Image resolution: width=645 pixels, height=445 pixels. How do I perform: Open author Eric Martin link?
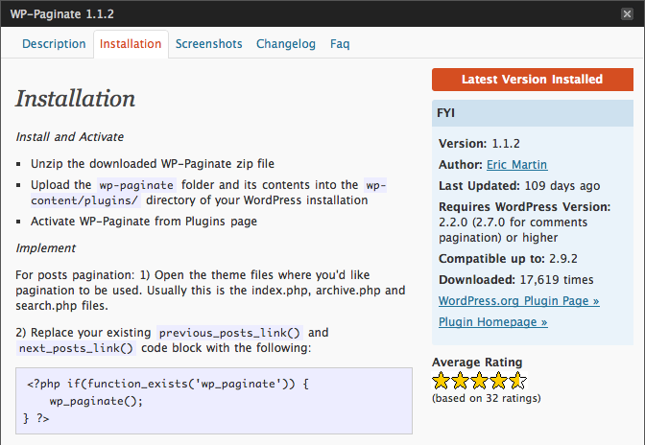[x=516, y=165]
